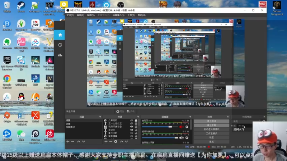Open source properties gear in sources toolbar
Viewport: 287px width, 161px height.
pos(116,141)
